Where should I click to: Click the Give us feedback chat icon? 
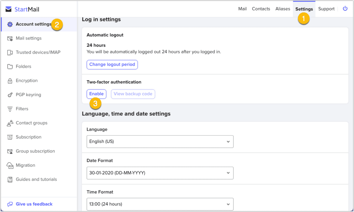tap(10, 204)
